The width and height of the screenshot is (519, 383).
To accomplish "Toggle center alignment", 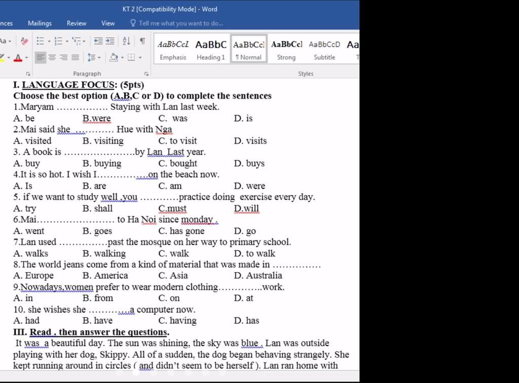I will pos(52,58).
